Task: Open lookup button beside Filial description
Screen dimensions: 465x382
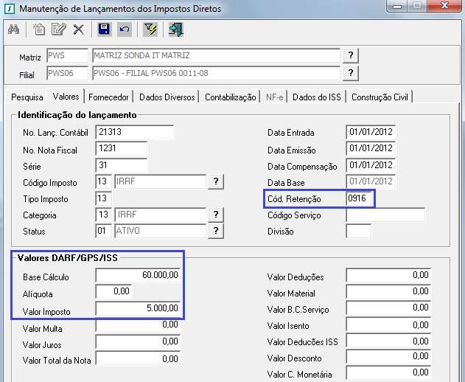Action: click(x=351, y=73)
